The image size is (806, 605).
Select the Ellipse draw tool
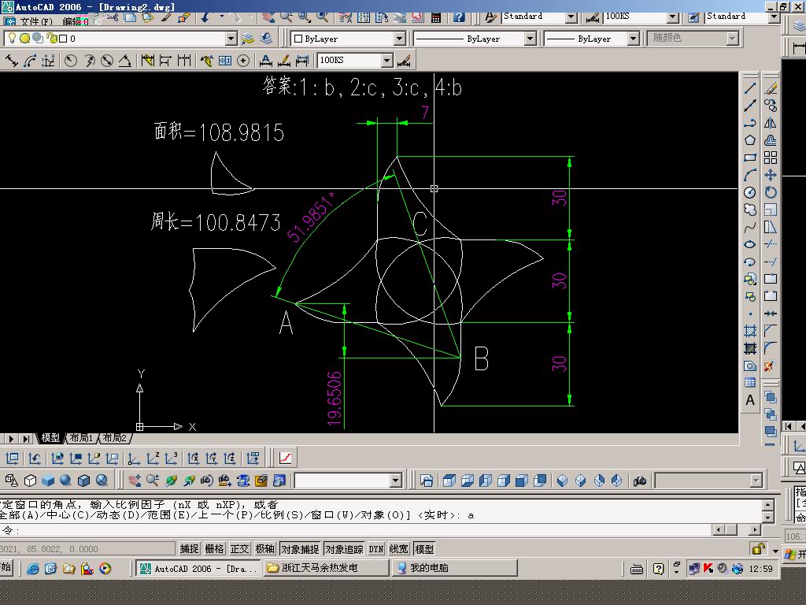750,244
